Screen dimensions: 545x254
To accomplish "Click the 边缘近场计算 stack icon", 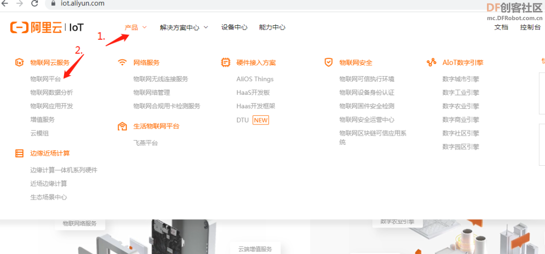I will pyautogui.click(x=20, y=153).
